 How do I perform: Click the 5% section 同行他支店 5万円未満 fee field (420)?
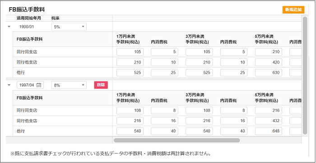pos(269,62)
